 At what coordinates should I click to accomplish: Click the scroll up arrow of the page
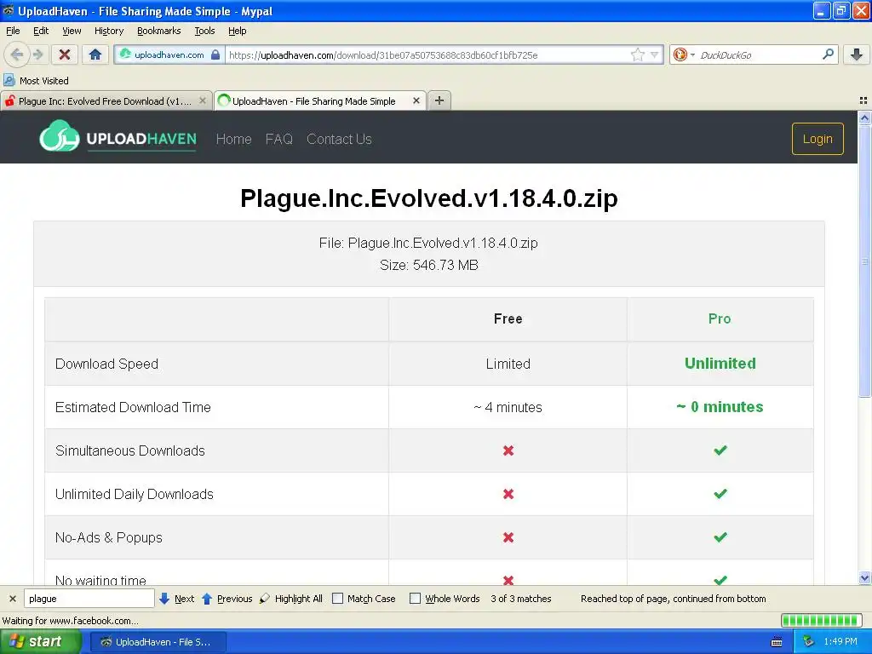(864, 118)
